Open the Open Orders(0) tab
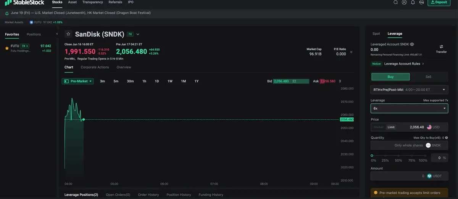 click(118, 195)
